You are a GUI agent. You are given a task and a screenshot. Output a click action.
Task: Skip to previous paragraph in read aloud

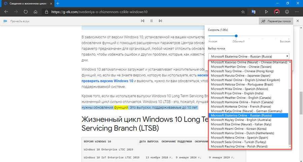(143, 21)
